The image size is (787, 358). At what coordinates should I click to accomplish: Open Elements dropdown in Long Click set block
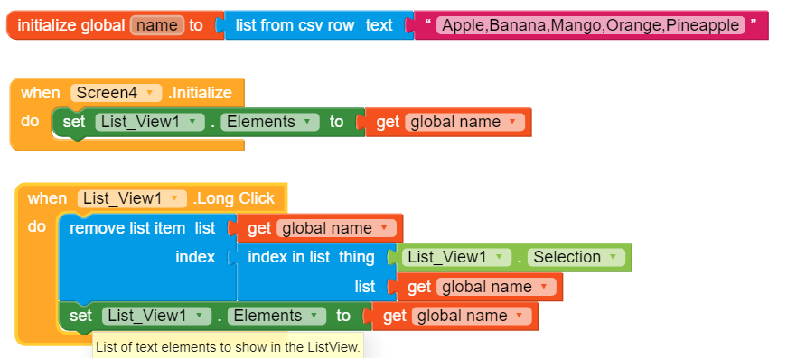tap(276, 316)
